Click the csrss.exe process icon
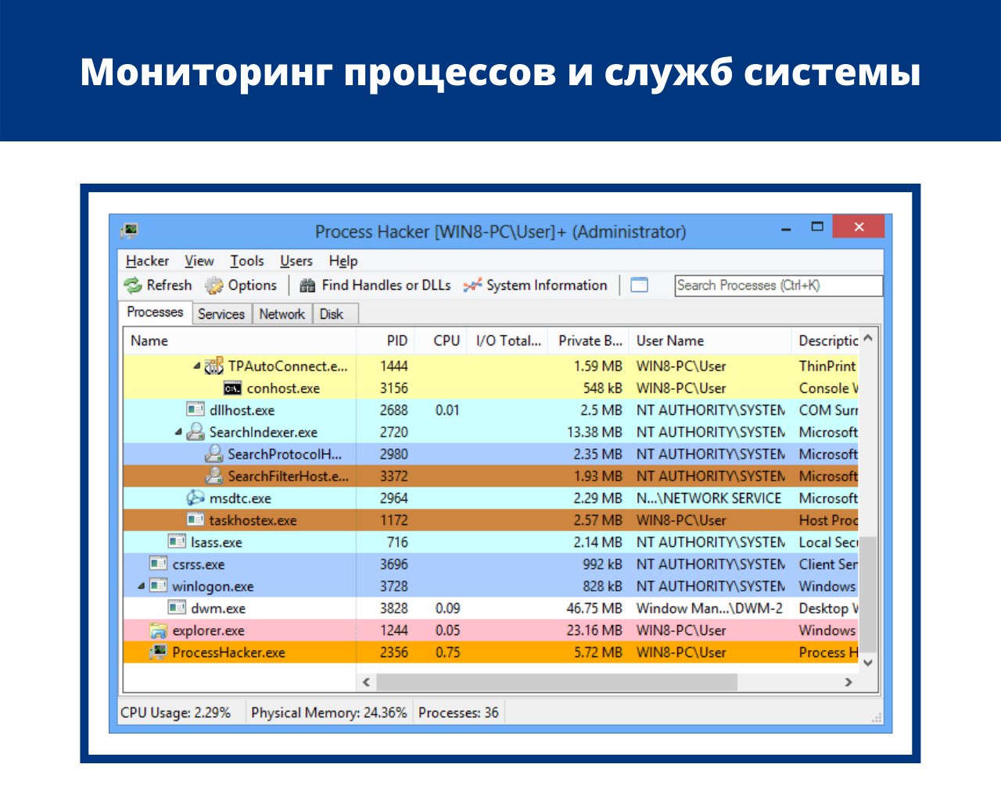The height and width of the screenshot is (800, 1001). coord(158,563)
